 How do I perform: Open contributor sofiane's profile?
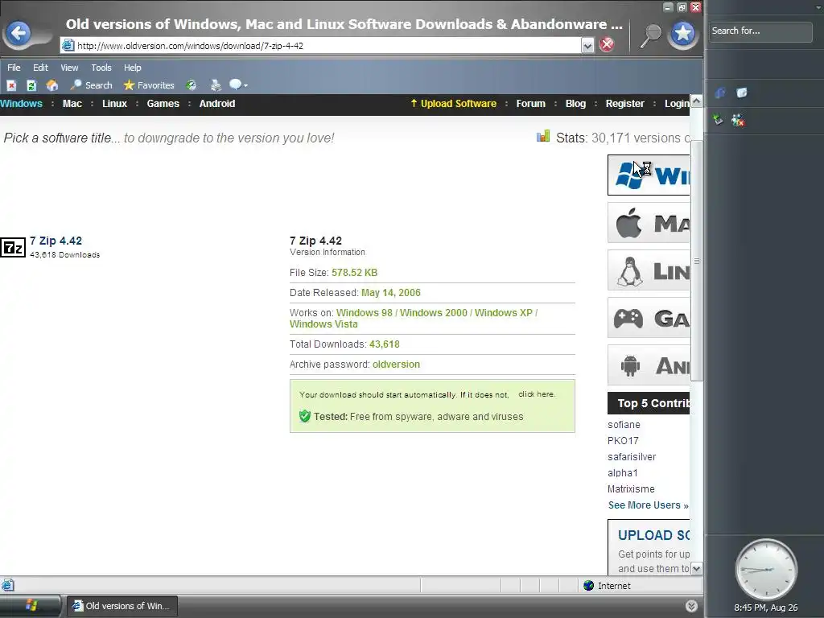click(x=624, y=425)
